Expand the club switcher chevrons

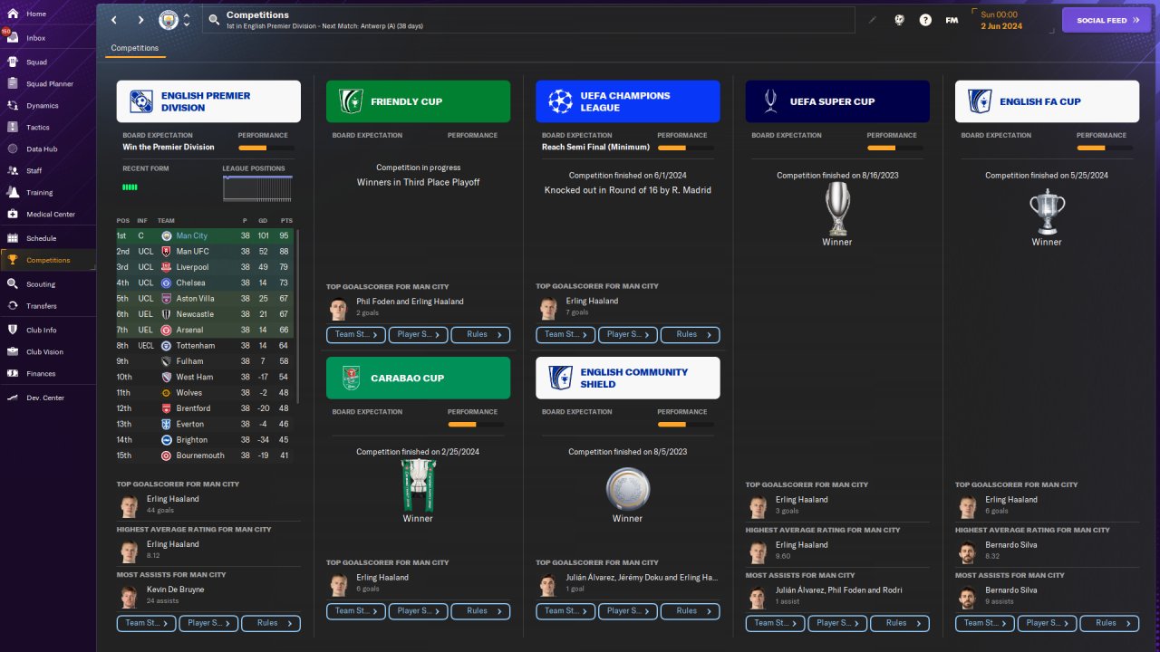click(187, 20)
